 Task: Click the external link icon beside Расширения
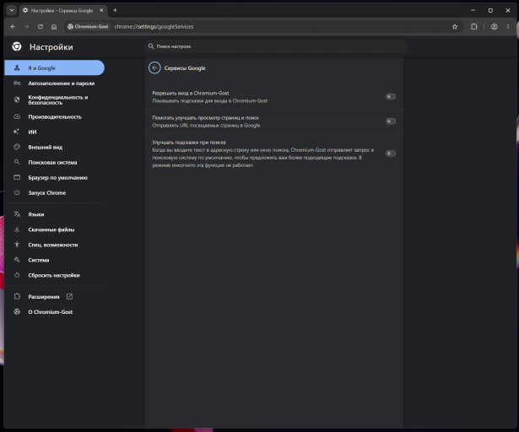(69, 296)
